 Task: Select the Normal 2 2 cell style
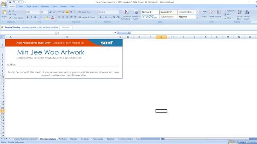[x=169, y=12]
